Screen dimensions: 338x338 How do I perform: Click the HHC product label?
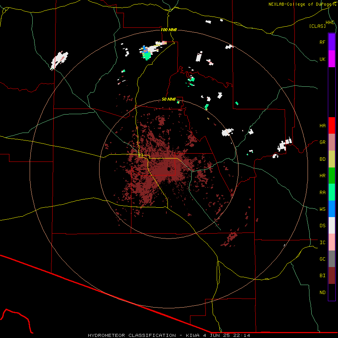click(x=330, y=23)
